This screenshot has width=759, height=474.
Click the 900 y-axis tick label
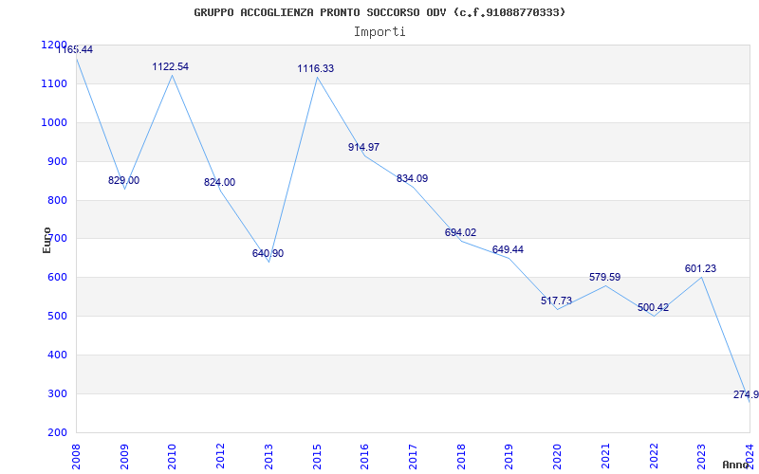click(57, 161)
